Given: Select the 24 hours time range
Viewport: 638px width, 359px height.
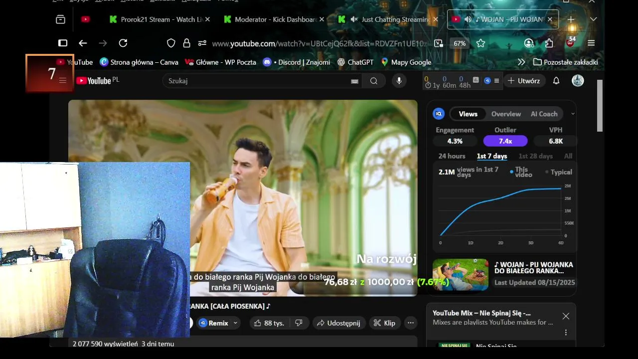Looking at the screenshot, I should [452, 156].
